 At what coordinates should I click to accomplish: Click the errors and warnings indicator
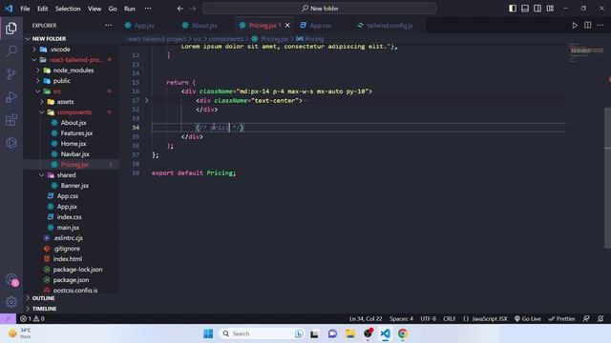[32, 318]
